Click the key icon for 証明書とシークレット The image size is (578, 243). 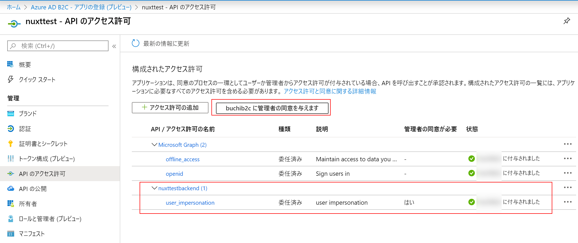pyautogui.click(x=10, y=144)
